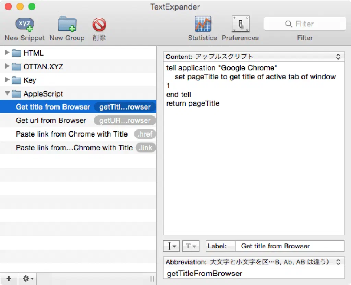Click the Filter search field

pyautogui.click(x=305, y=24)
